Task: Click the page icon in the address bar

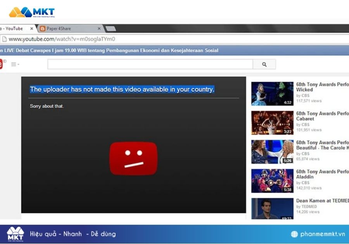Action: (x=5, y=39)
